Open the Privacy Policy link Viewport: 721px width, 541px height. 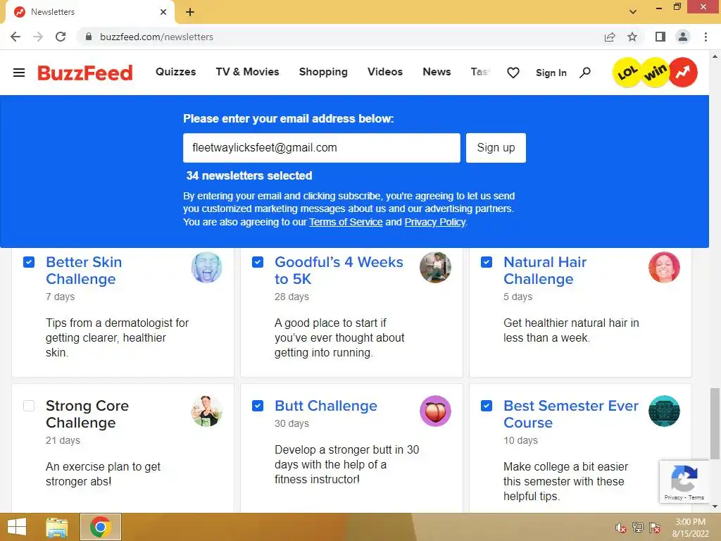435,222
